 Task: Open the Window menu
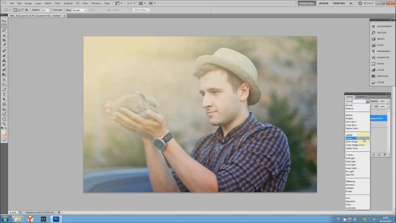96,4
